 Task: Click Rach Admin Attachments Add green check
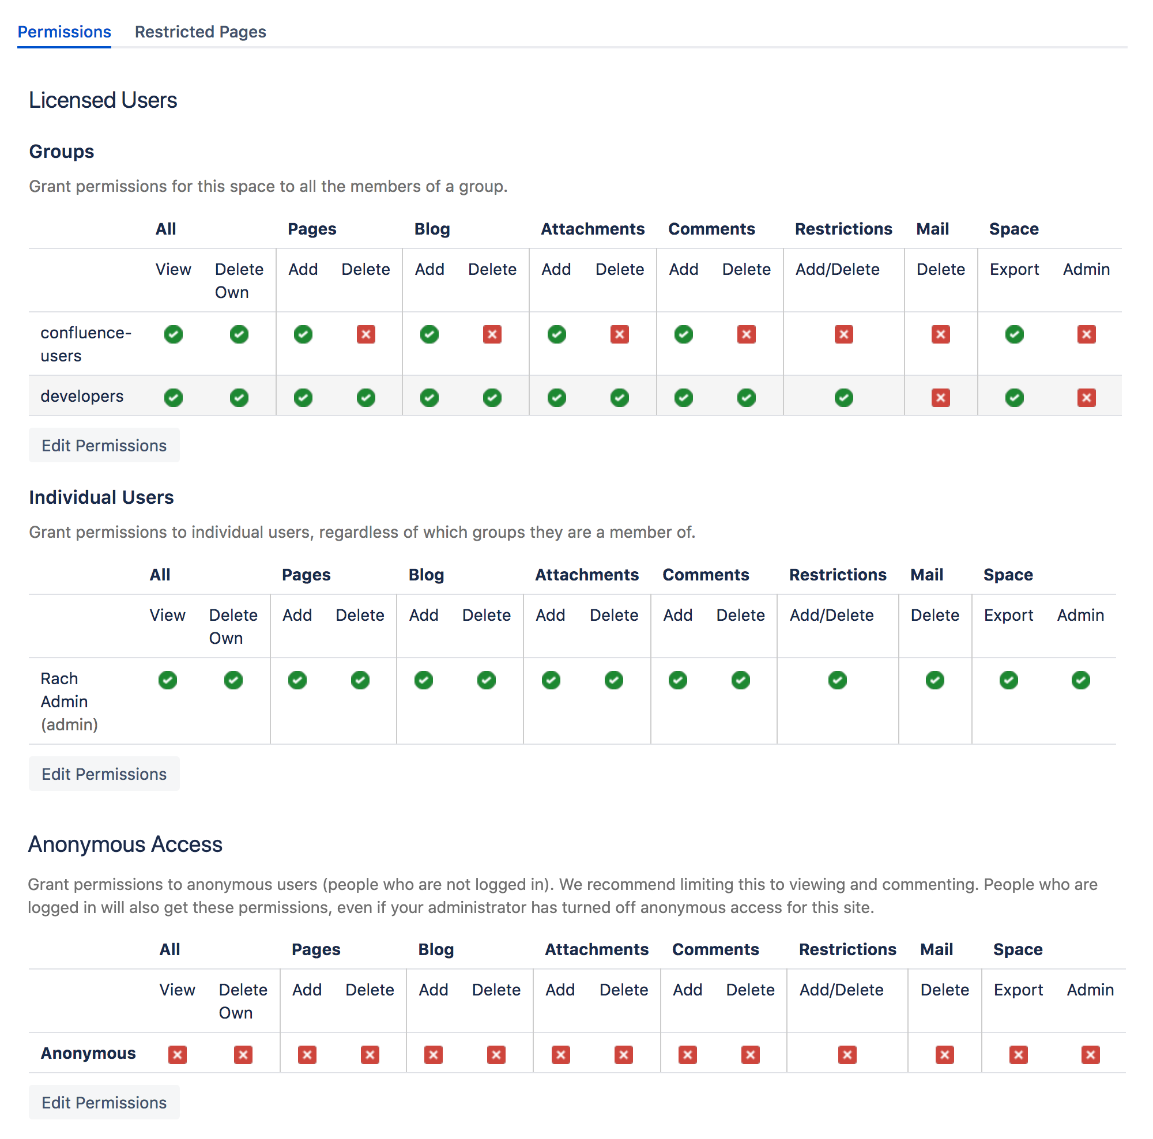550,680
